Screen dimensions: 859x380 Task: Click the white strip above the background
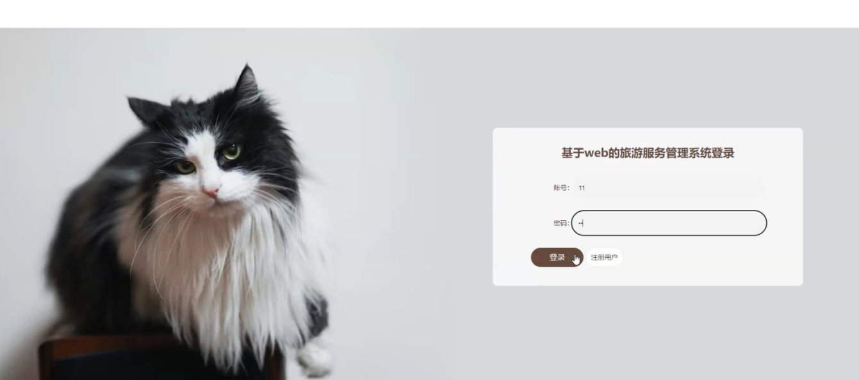[429, 13]
